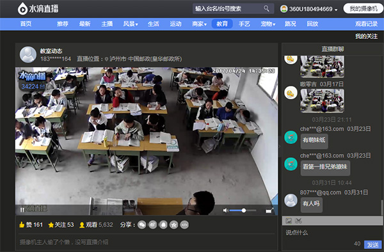Follow the channel with star icon

[51, 225]
